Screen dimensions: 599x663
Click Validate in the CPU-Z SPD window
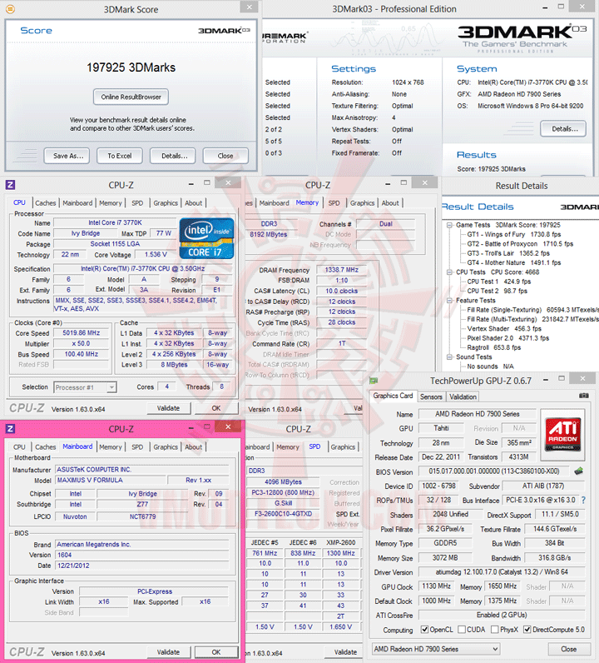(345, 652)
